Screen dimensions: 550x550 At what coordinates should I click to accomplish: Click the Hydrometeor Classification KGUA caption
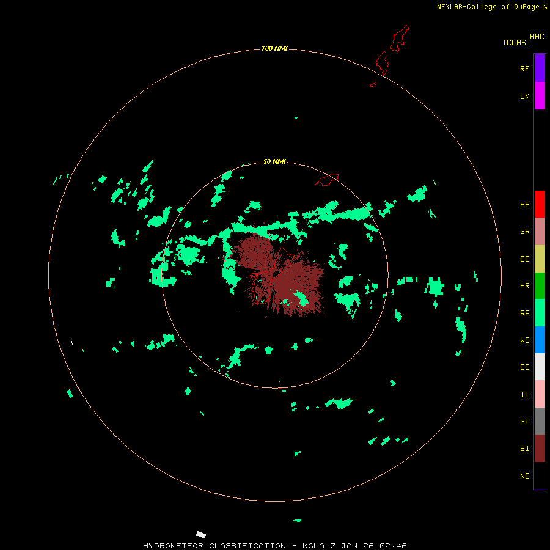click(x=274, y=546)
